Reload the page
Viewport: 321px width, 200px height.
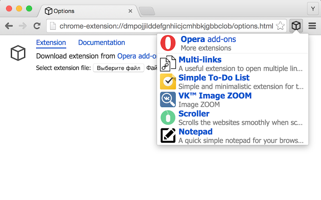coord(37,26)
